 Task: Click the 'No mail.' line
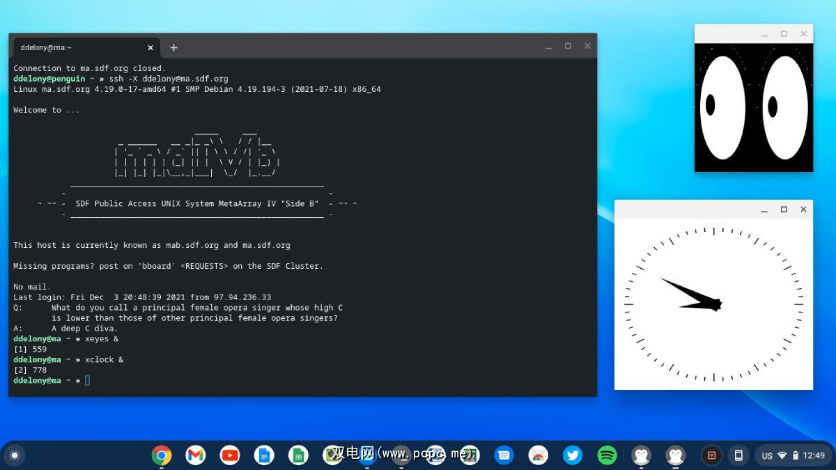tap(32, 287)
